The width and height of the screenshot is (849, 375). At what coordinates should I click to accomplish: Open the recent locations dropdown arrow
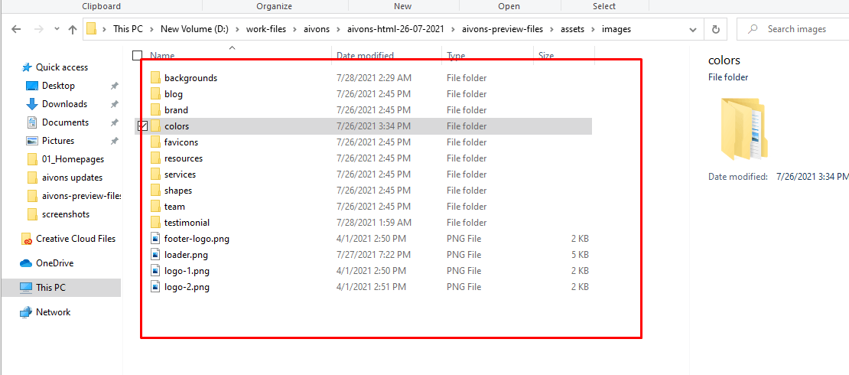pos(56,30)
